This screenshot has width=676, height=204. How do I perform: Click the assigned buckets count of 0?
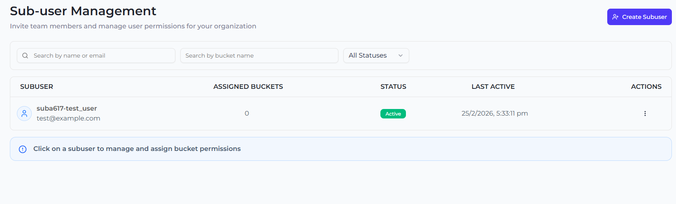[247, 114]
